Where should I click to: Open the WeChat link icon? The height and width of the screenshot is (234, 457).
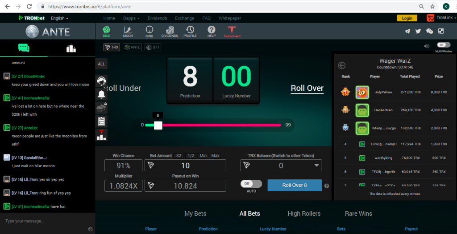coord(429,32)
